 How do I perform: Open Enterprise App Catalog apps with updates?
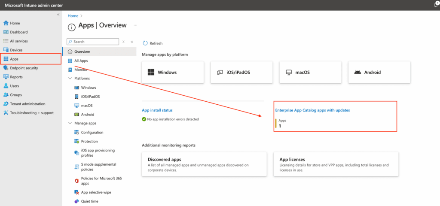pos(312,110)
